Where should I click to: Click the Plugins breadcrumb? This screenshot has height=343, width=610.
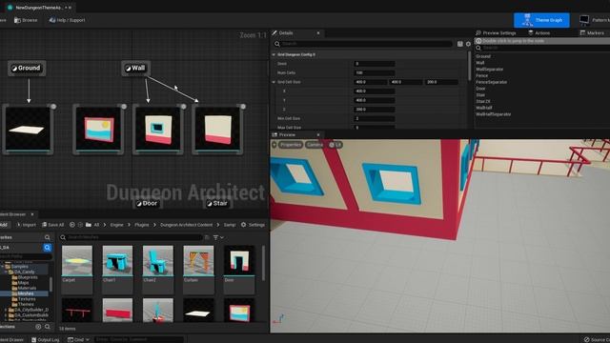pos(142,225)
